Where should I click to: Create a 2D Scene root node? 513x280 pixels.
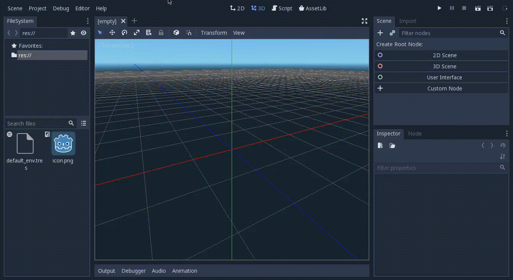click(442, 55)
